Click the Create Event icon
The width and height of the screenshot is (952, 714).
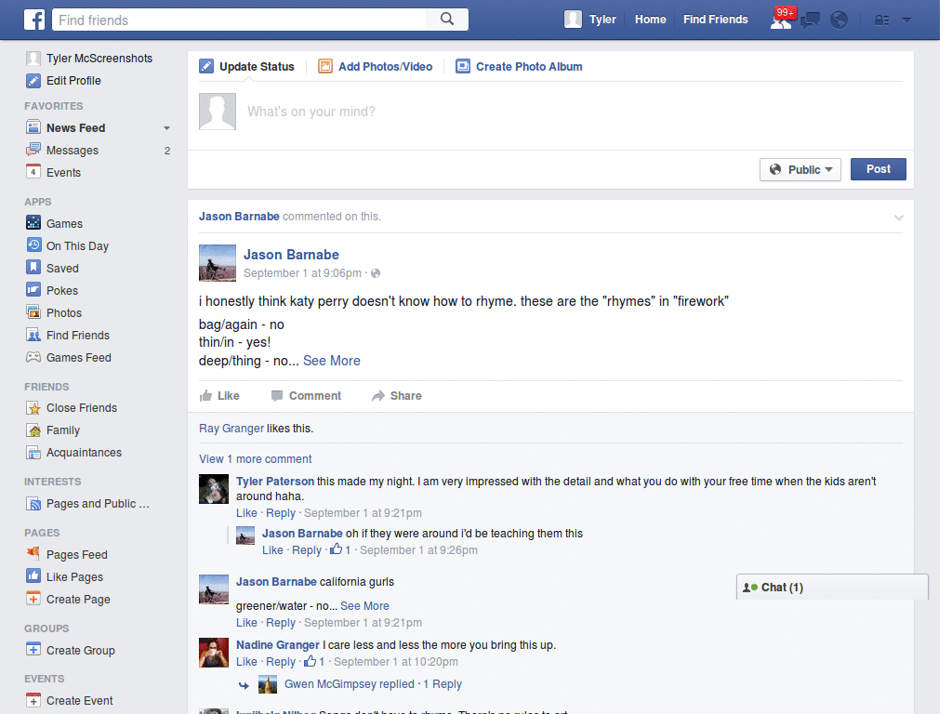coord(33,700)
